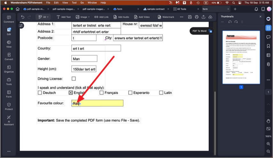
Task: Click the Height (cm) input field
Action: click(x=84, y=69)
